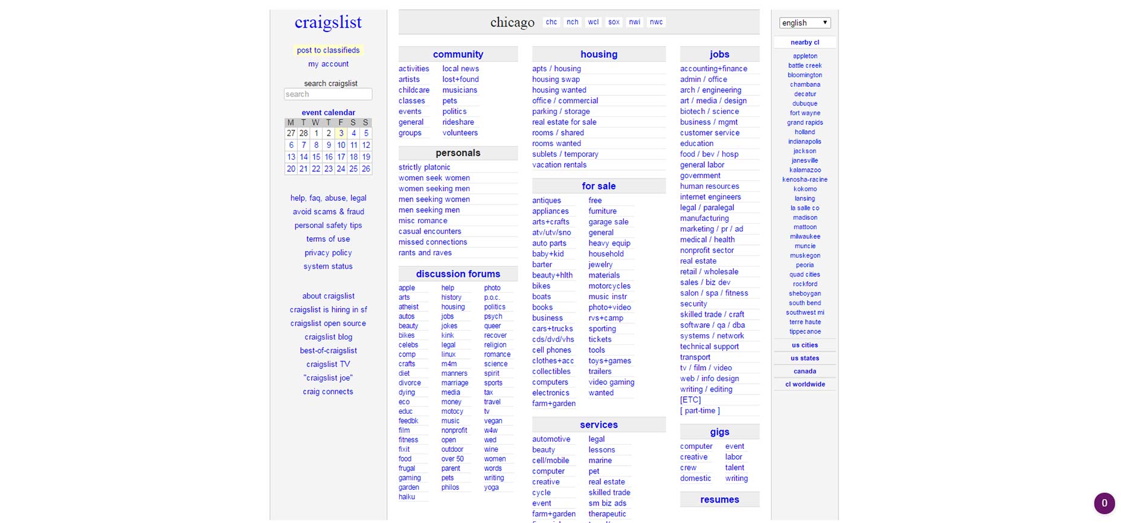Go to my account
The width and height of the screenshot is (1121, 523).
(x=328, y=64)
